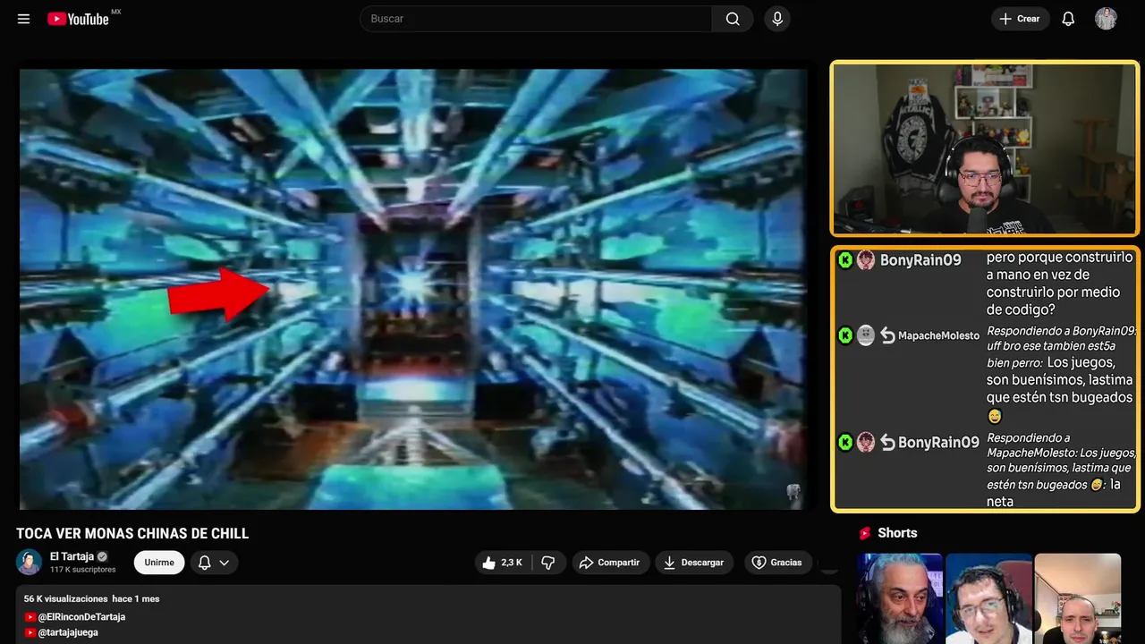Click the BonyRain09 avatar in first chat message
Viewport: 1145px width, 644px height.
[x=866, y=260]
